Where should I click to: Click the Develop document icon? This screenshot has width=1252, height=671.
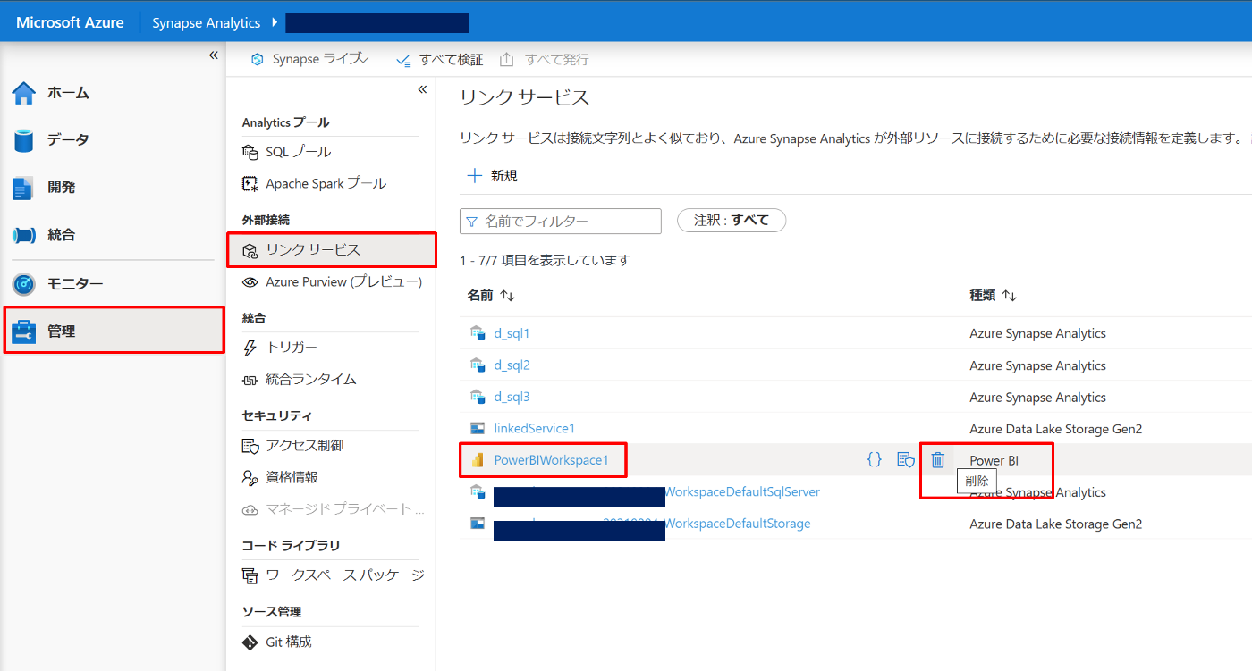(x=23, y=189)
